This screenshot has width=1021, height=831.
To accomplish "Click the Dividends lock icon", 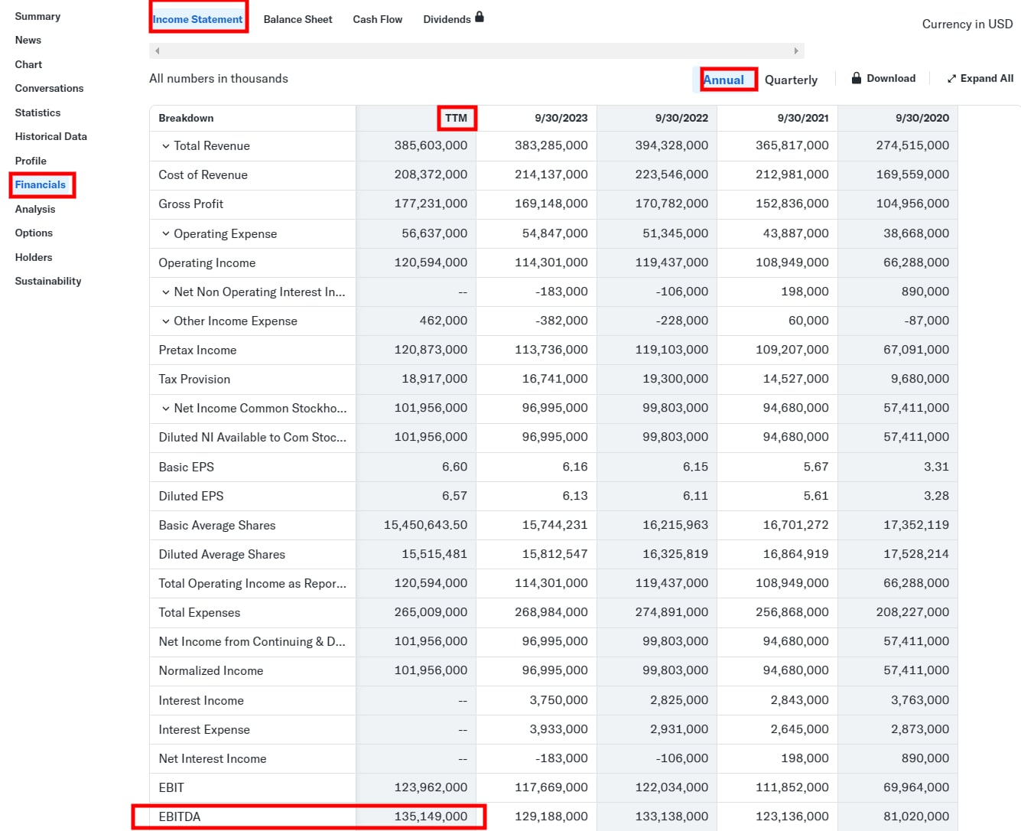I will (x=480, y=17).
